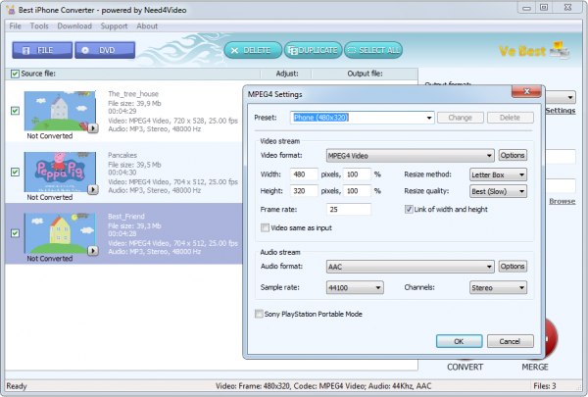
Task: Play preview of The_tree_house thumbnail
Action: tap(93, 128)
